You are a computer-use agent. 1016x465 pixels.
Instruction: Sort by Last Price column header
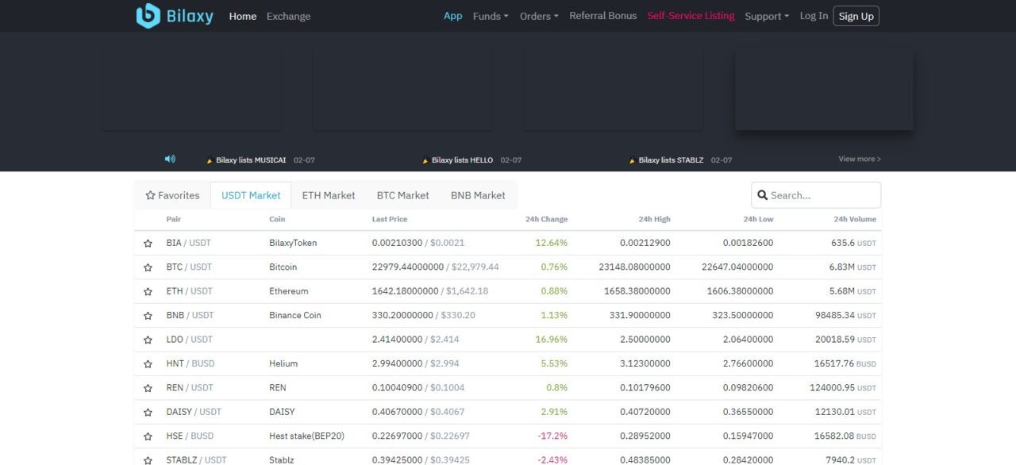click(390, 219)
